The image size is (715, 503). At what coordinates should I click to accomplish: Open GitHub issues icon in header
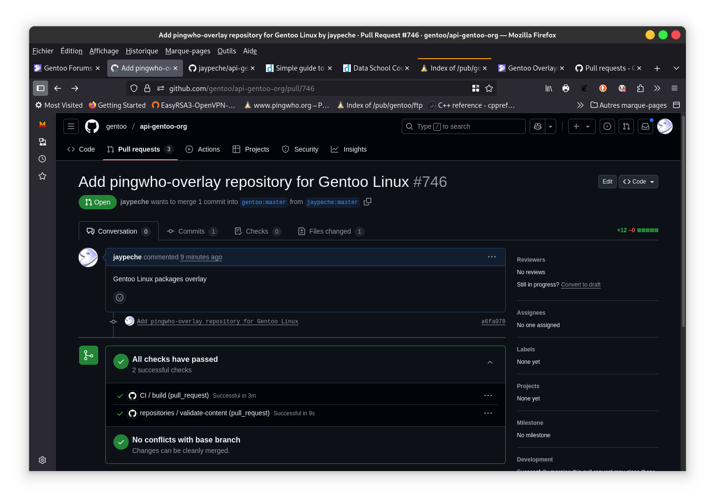tap(607, 126)
